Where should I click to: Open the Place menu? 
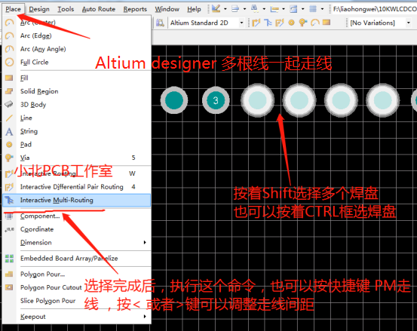click(13, 9)
